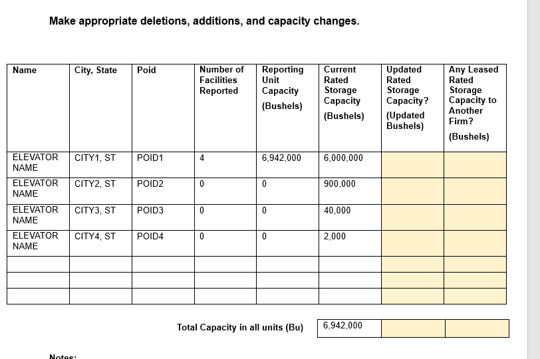Select the leased capacity cell in POID1 row

click(475, 164)
